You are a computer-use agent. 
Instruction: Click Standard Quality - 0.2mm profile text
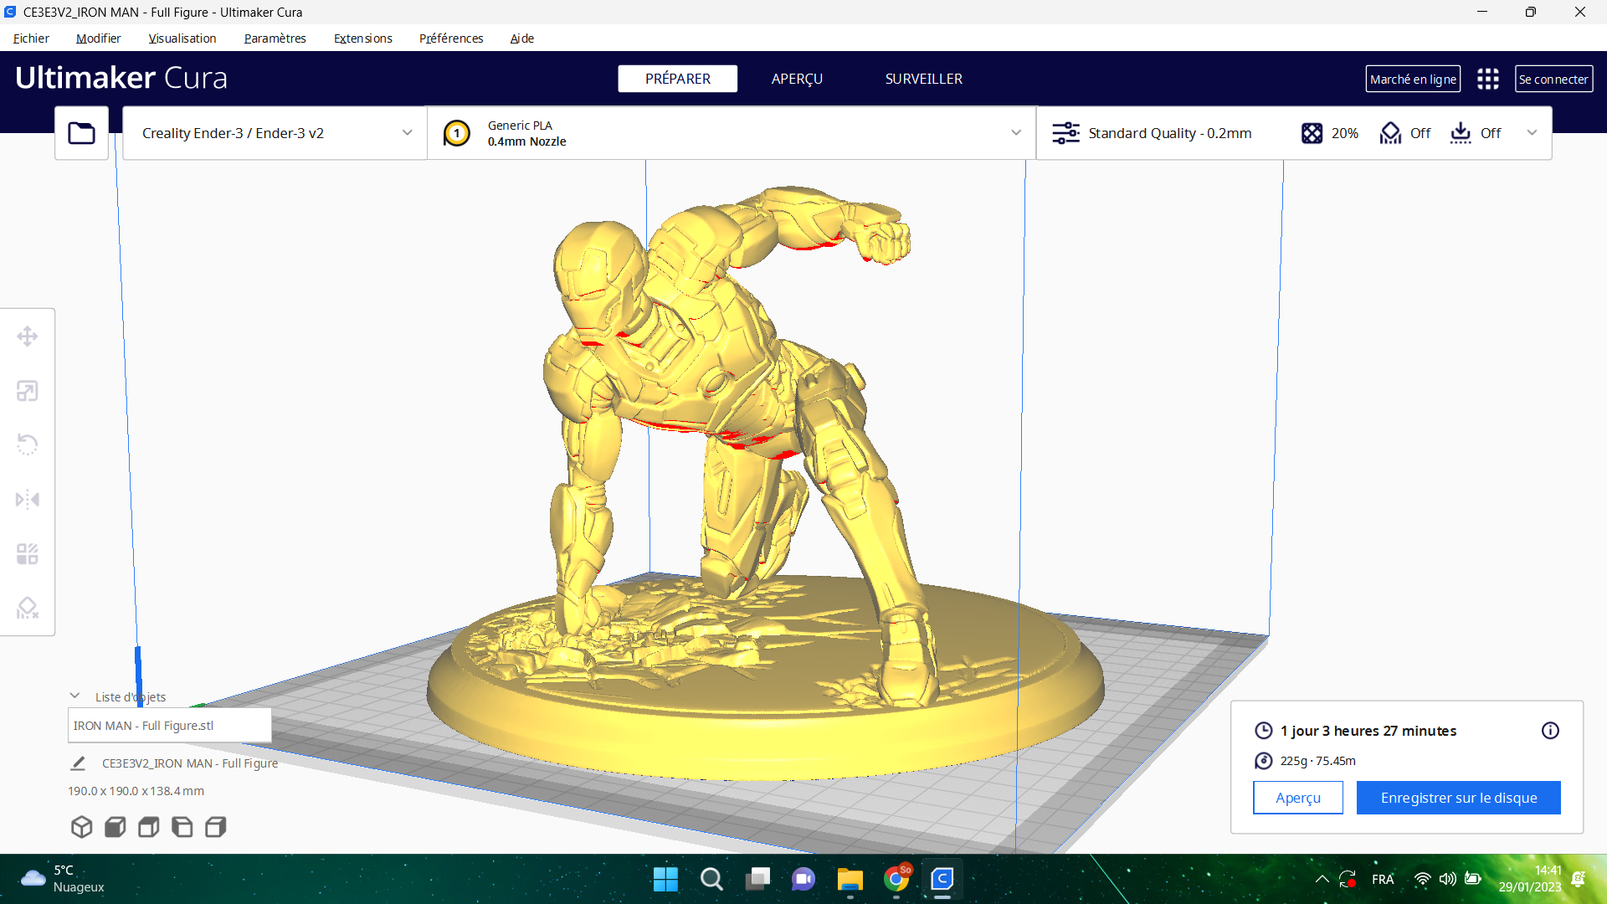pyautogui.click(x=1170, y=133)
